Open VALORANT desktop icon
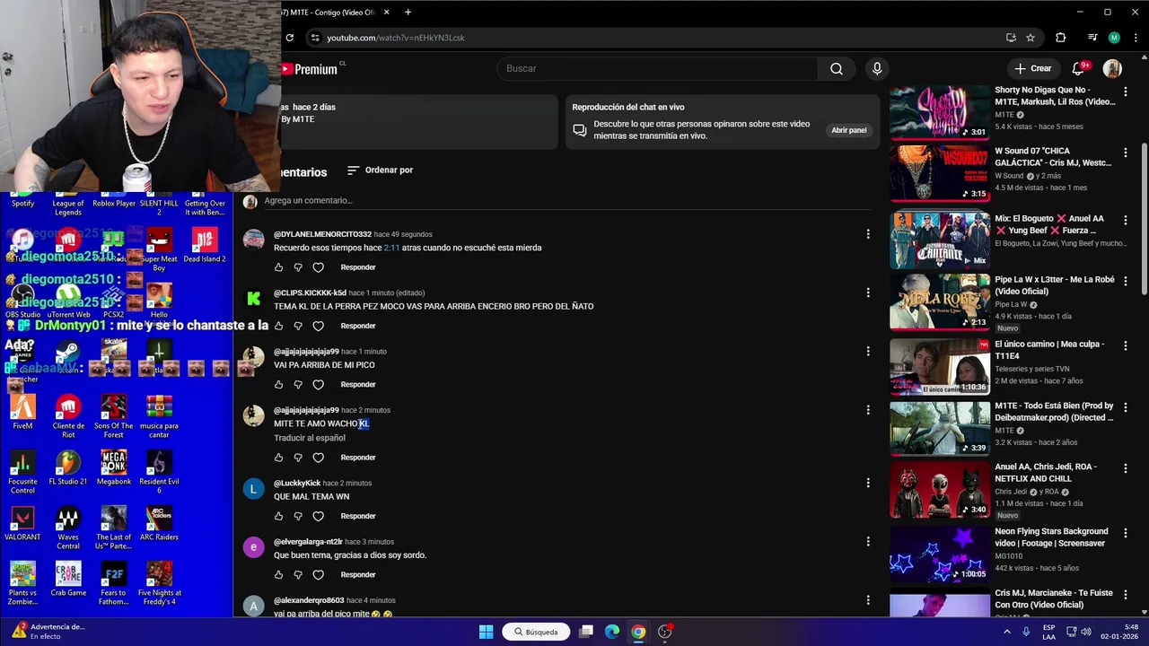 pyautogui.click(x=22, y=524)
